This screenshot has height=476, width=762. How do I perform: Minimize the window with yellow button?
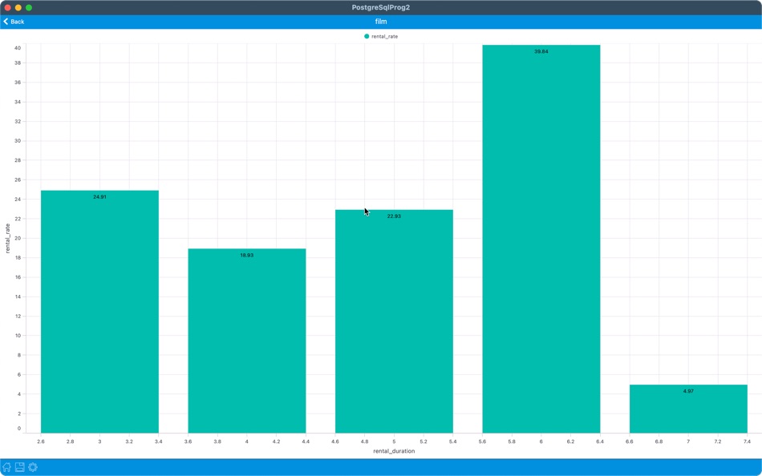(x=18, y=7)
